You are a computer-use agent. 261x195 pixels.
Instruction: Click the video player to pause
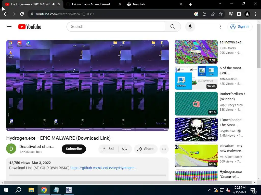click(87, 85)
